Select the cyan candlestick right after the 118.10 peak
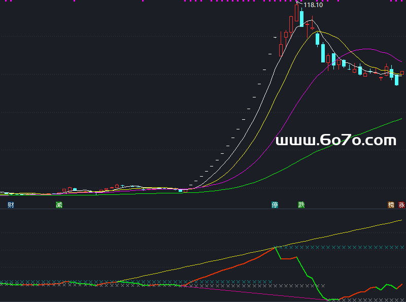The width and height of the screenshot is (406, 302). (301, 19)
